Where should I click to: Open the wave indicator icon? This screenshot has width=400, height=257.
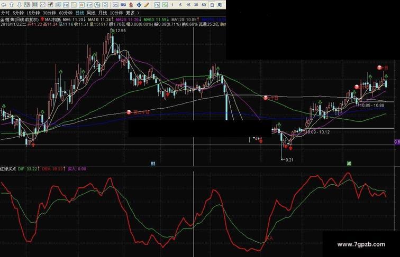tap(115, 5)
